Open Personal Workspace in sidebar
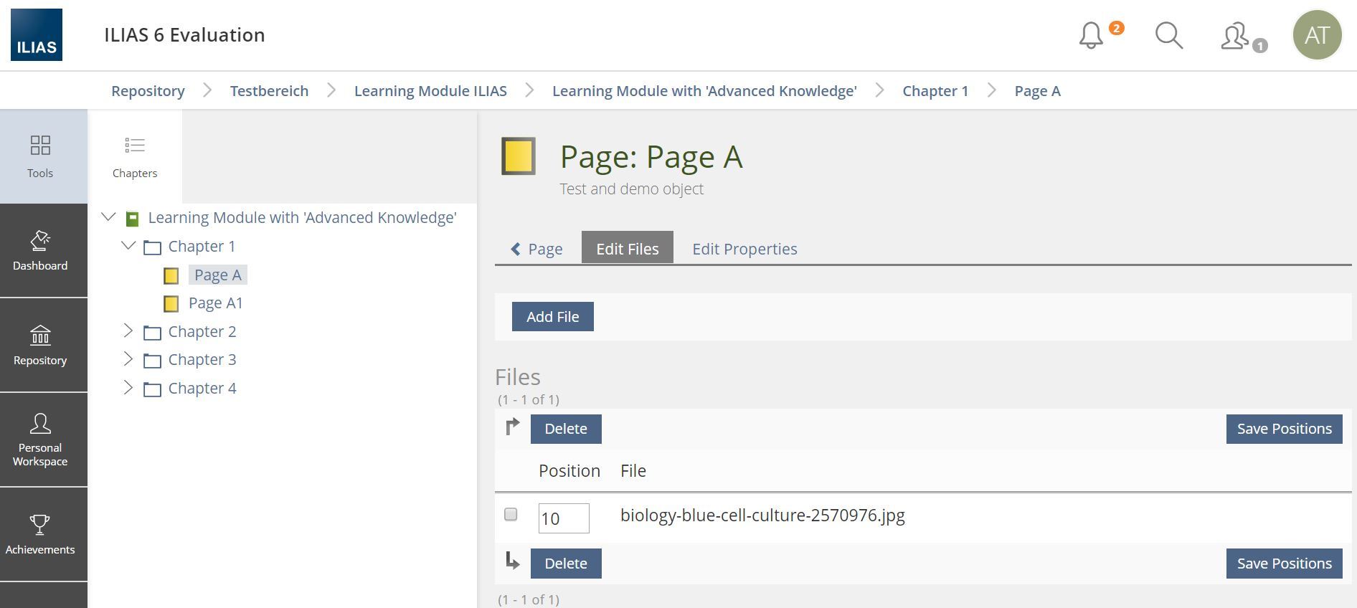 (x=40, y=440)
